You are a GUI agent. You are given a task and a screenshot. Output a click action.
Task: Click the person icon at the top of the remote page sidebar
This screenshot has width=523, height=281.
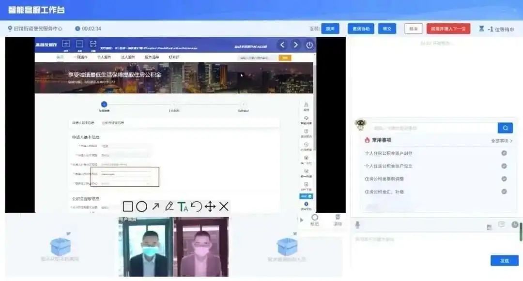(306, 105)
